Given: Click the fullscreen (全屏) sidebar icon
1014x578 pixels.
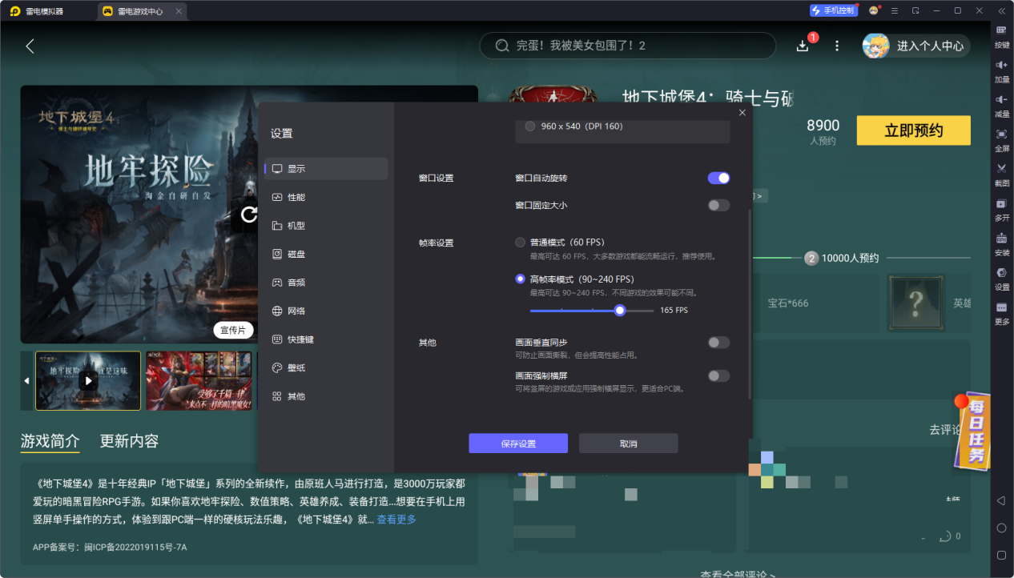Looking at the screenshot, I should (x=1000, y=136).
